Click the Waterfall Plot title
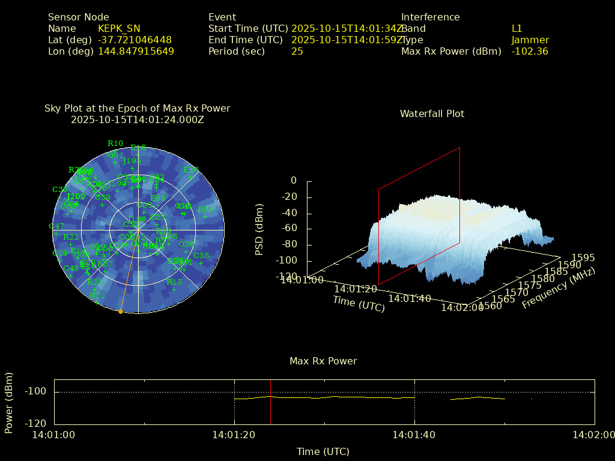615x461 pixels. click(432, 113)
